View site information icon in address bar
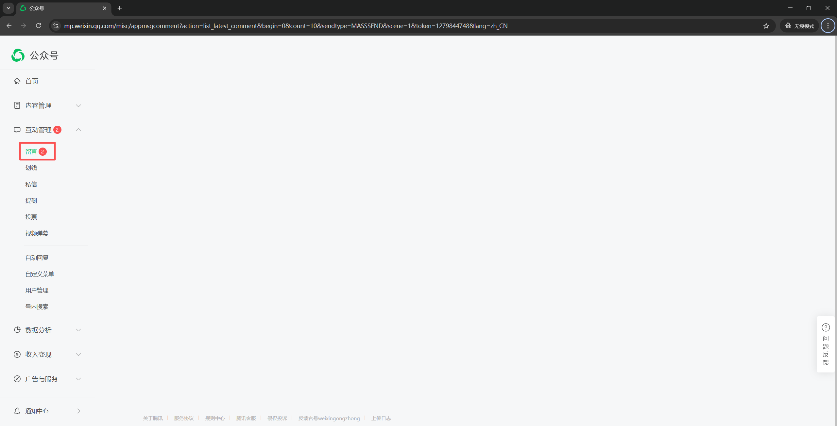The image size is (837, 426). click(x=56, y=26)
